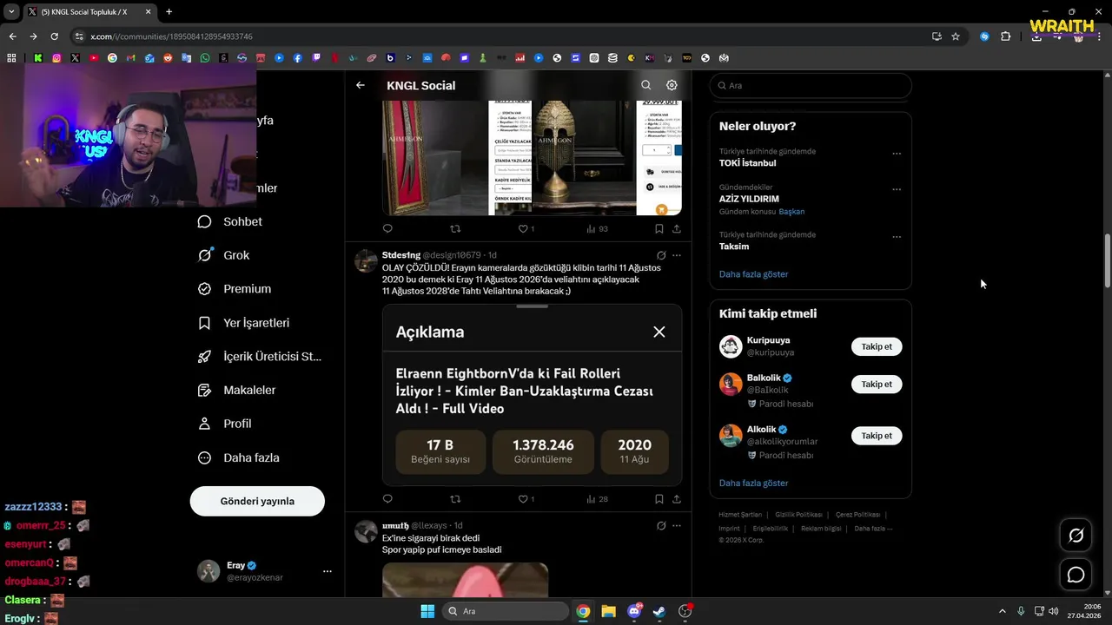This screenshot has width=1112, height=625.
Task: Show hidden system tray icons
Action: pos(1002,611)
